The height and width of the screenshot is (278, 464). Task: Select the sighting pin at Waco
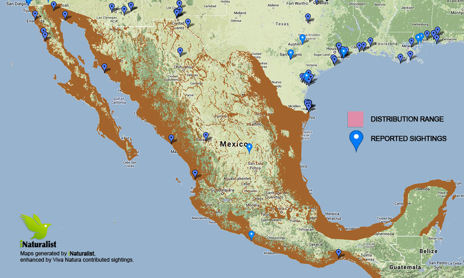pos(308,18)
